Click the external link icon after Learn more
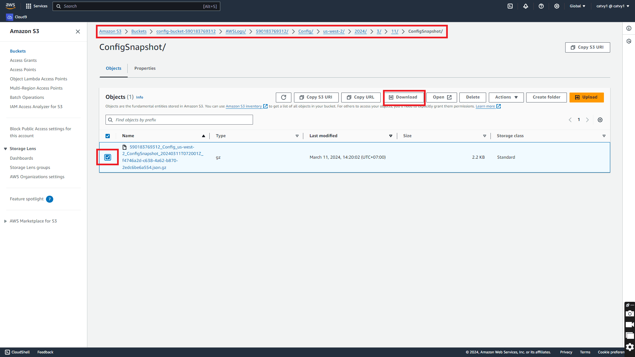The image size is (635, 357). pos(499,106)
